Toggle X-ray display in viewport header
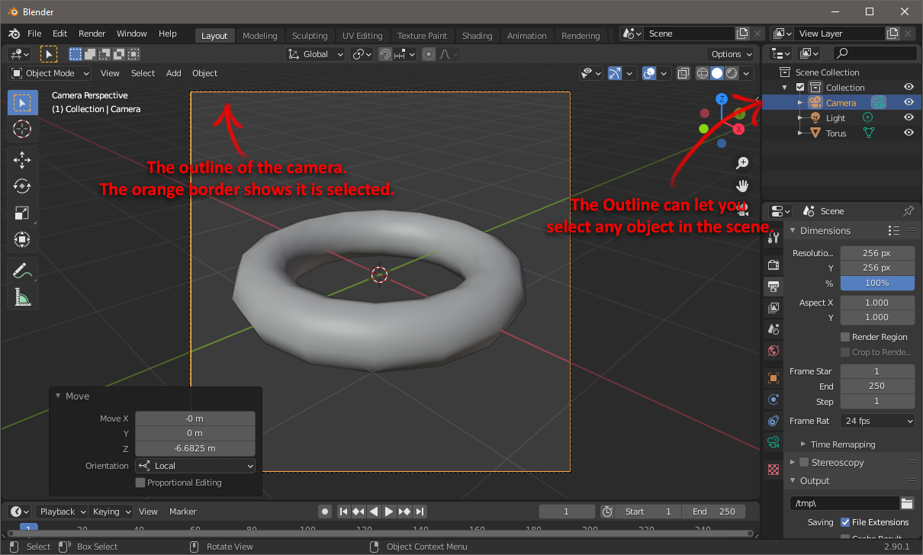 coord(683,73)
